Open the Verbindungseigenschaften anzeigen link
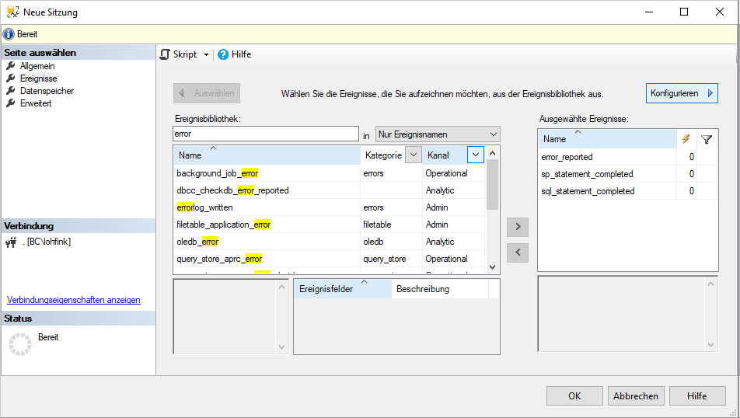 [74, 300]
